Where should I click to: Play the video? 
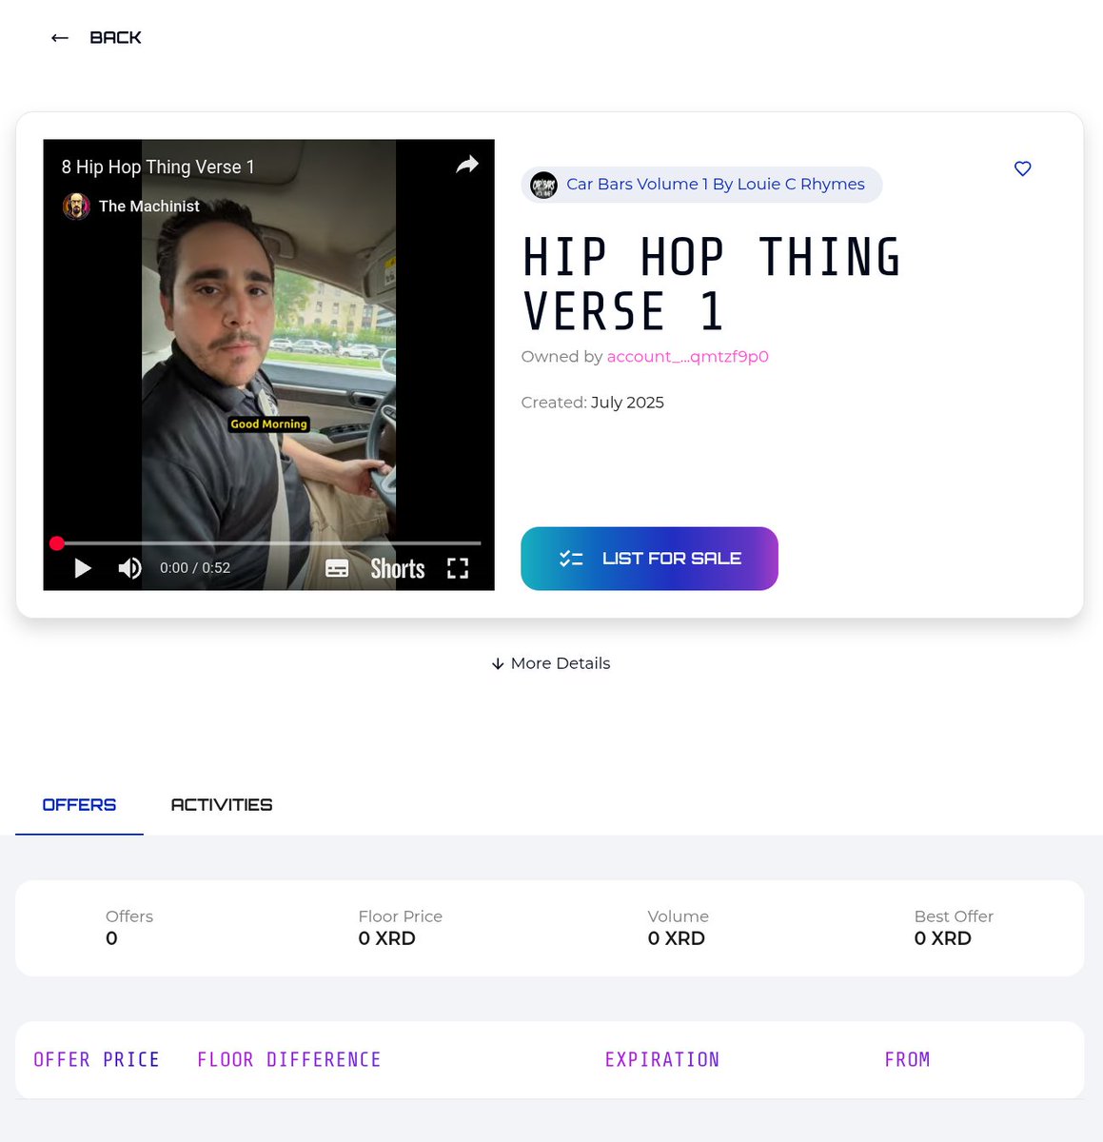pyautogui.click(x=83, y=568)
